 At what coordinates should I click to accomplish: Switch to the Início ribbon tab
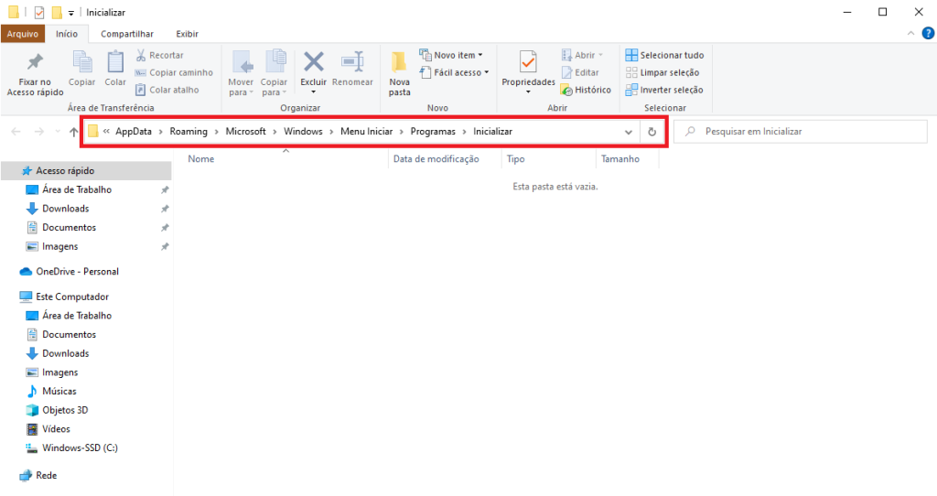[67, 34]
